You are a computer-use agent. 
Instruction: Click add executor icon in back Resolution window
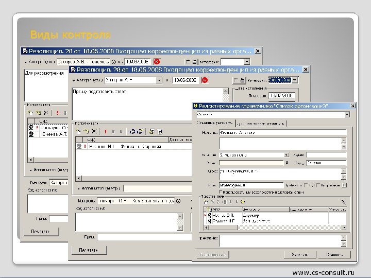pyautogui.click(x=30, y=113)
